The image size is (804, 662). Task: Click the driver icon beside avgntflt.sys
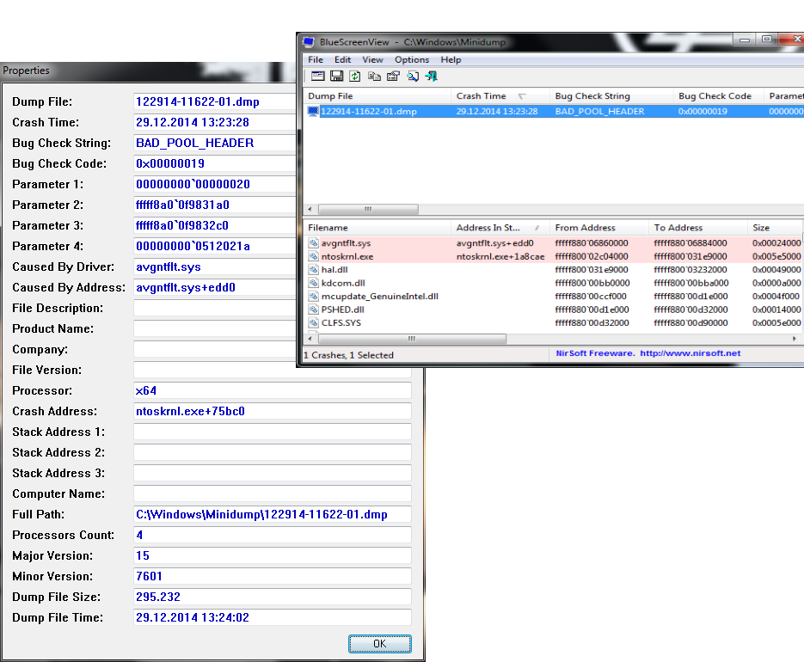coord(313,243)
